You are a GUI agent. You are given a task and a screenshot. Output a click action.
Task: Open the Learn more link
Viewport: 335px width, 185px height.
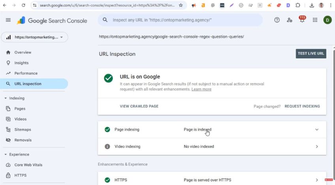tap(201, 89)
